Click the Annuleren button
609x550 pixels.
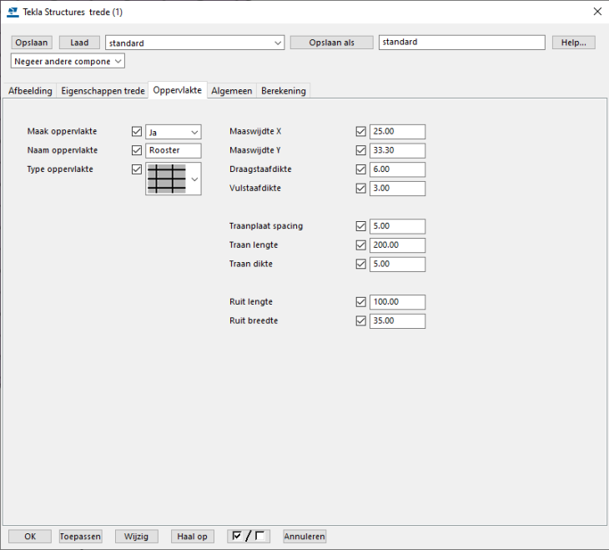304,537
